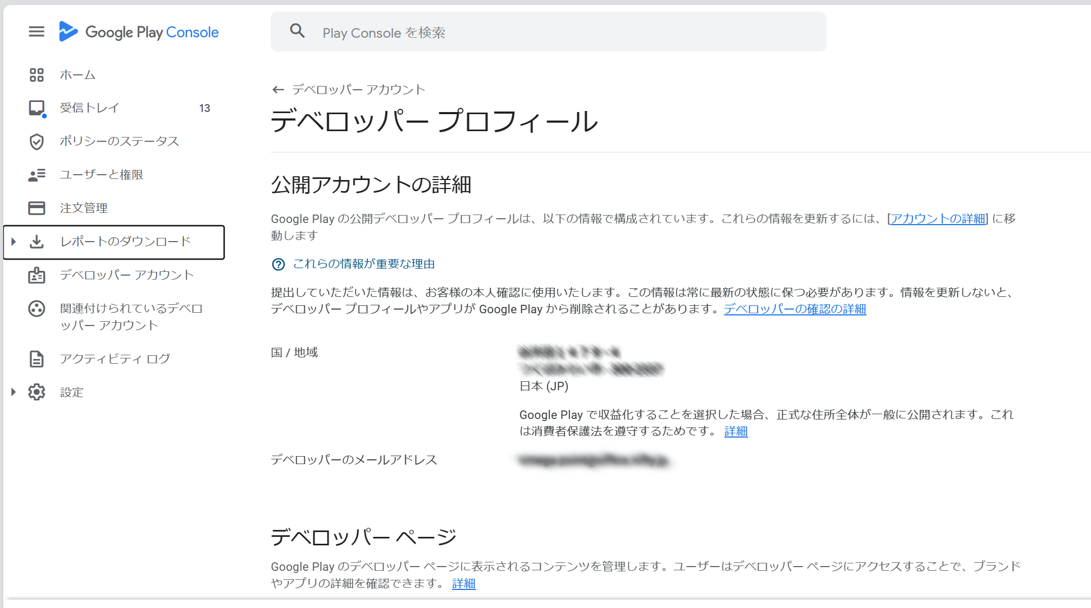The image size is (1091, 608).
Task: Toggle the hamburger navigation menu
Action: point(36,32)
